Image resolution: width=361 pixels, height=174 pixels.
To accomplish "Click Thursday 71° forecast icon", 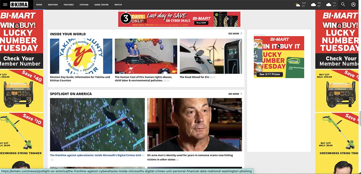I will (x=329, y=5).
